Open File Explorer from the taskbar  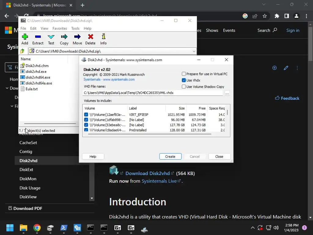tap(23, 228)
